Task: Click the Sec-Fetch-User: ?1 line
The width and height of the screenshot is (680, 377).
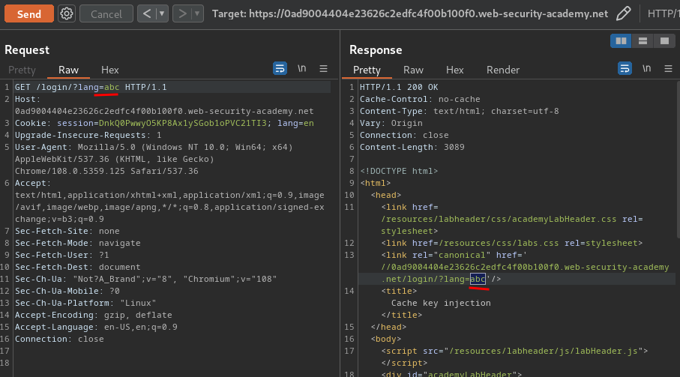Action: [62, 256]
